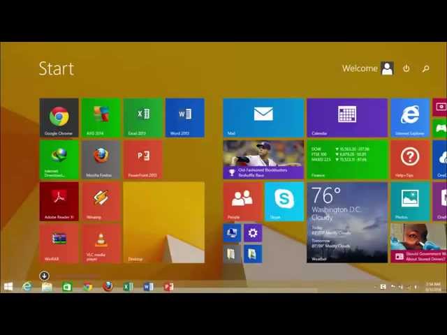Open Firefox from the taskbar
This screenshot has height=335, width=447.
(x=108, y=287)
